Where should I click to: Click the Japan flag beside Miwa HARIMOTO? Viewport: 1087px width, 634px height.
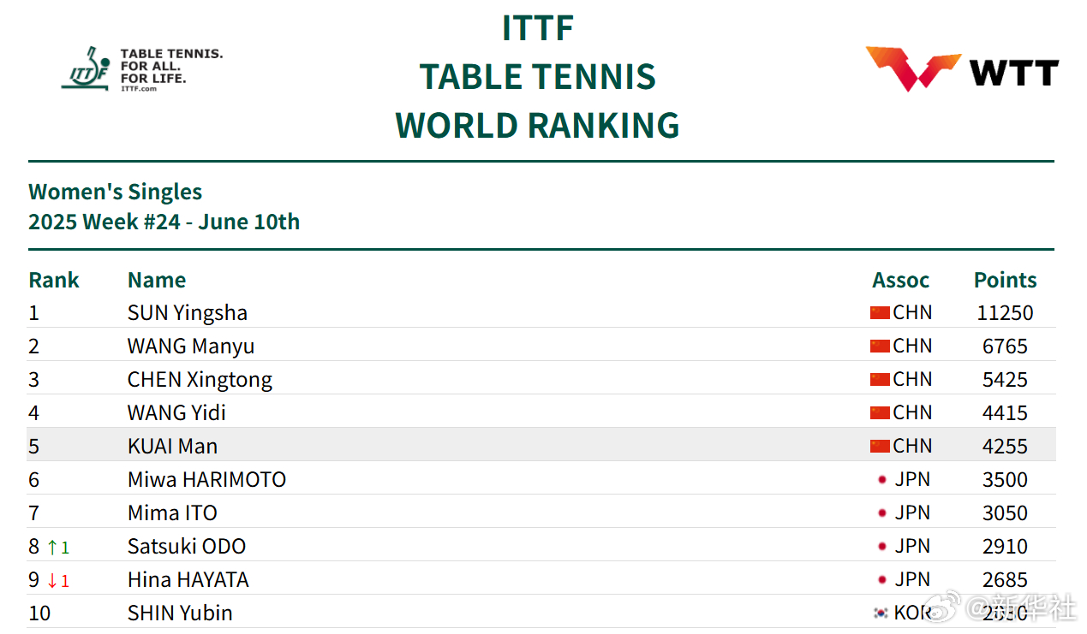pyautogui.click(x=881, y=480)
